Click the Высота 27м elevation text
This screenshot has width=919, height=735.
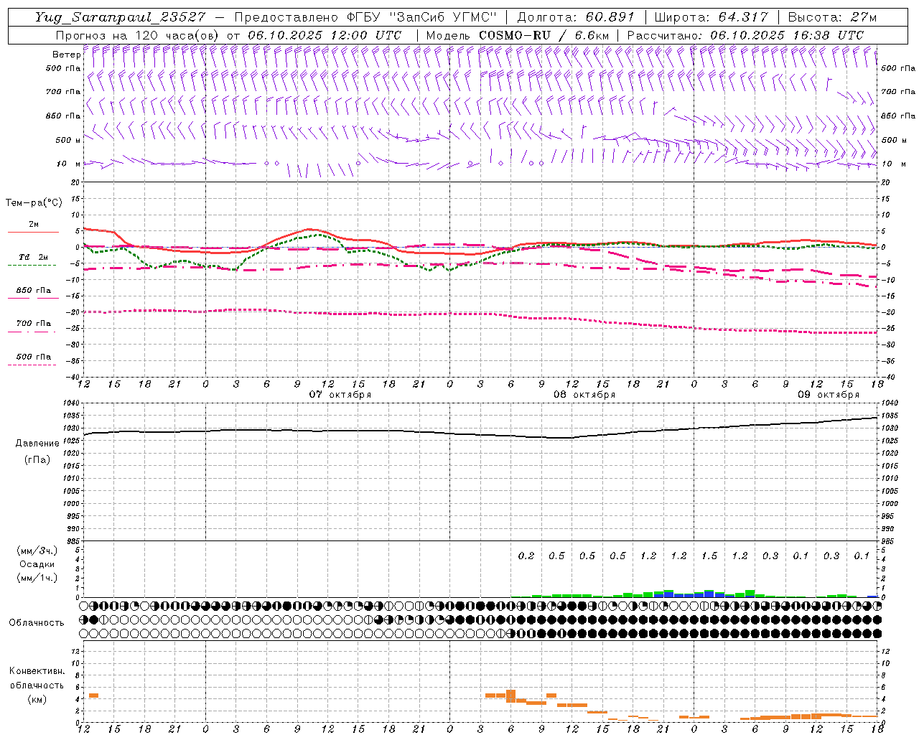[831, 17]
